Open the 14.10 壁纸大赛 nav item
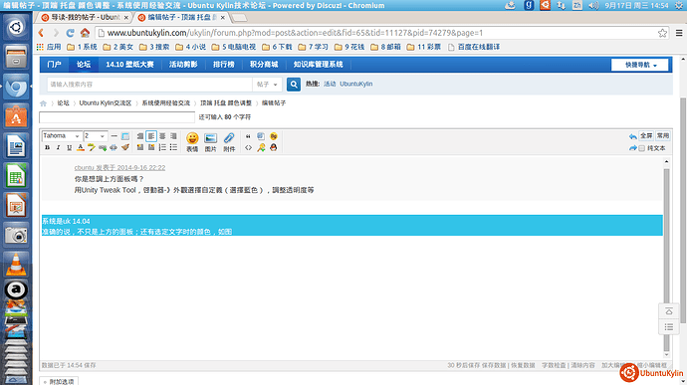Screen dimensions: 687x385 [129, 65]
